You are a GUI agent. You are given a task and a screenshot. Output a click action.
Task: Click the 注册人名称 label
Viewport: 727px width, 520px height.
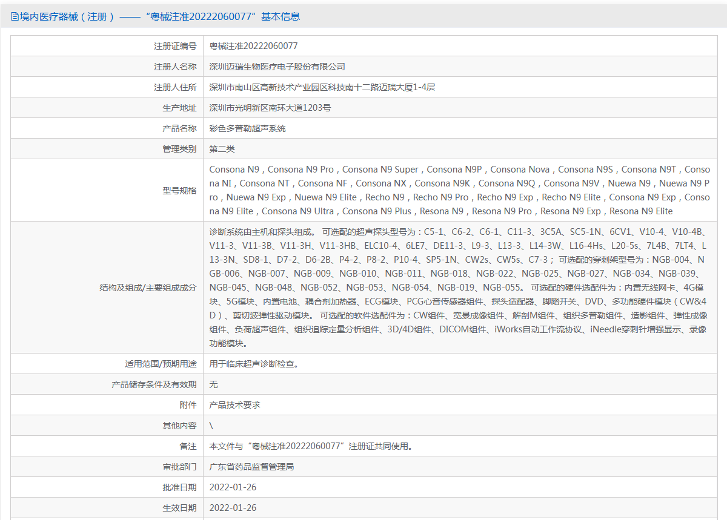175,67
